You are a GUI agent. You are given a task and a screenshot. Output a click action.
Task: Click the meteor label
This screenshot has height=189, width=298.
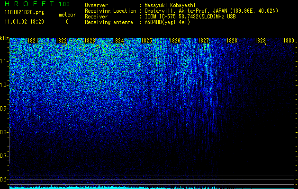pyautogui.click(x=67, y=15)
